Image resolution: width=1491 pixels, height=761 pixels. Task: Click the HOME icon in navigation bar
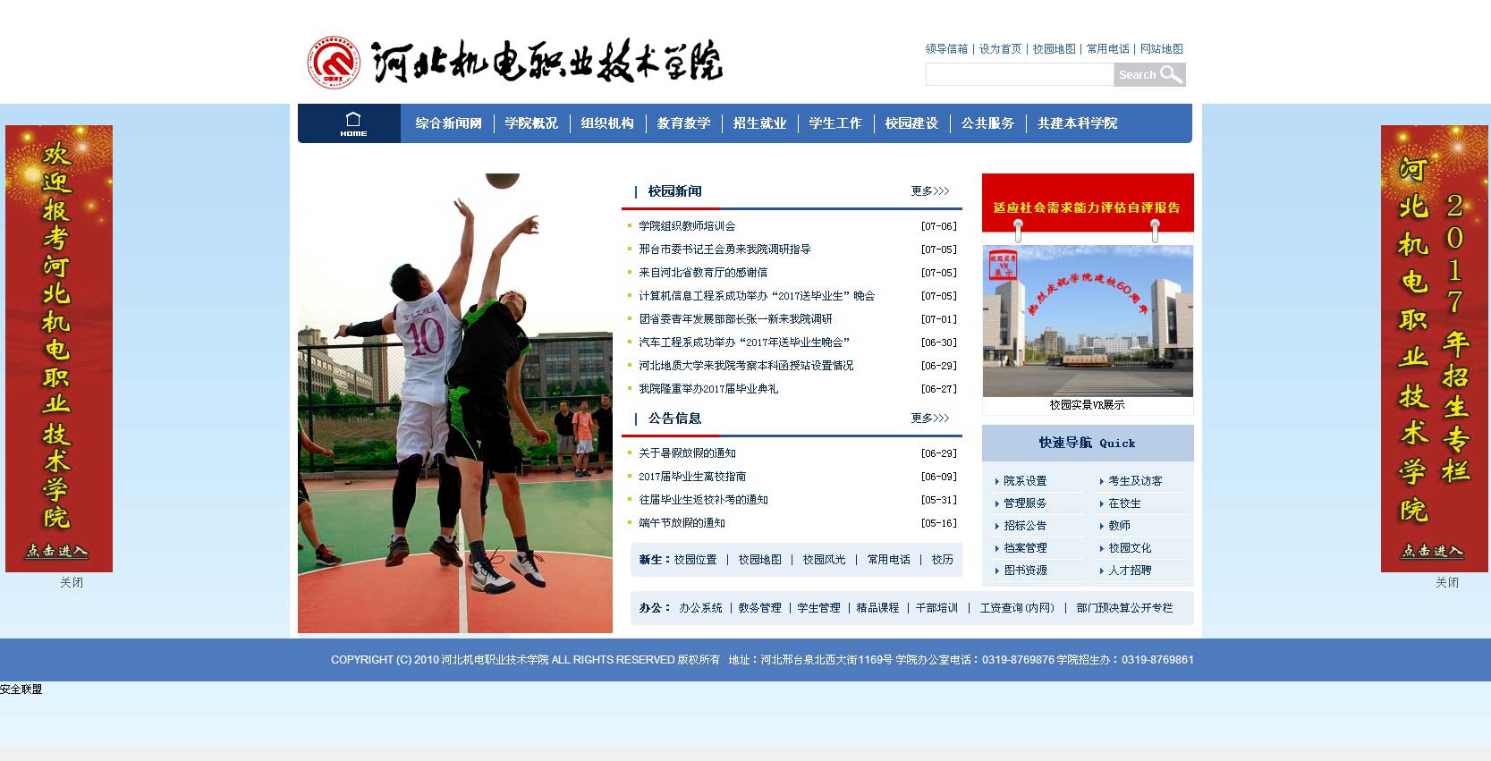tap(352, 123)
